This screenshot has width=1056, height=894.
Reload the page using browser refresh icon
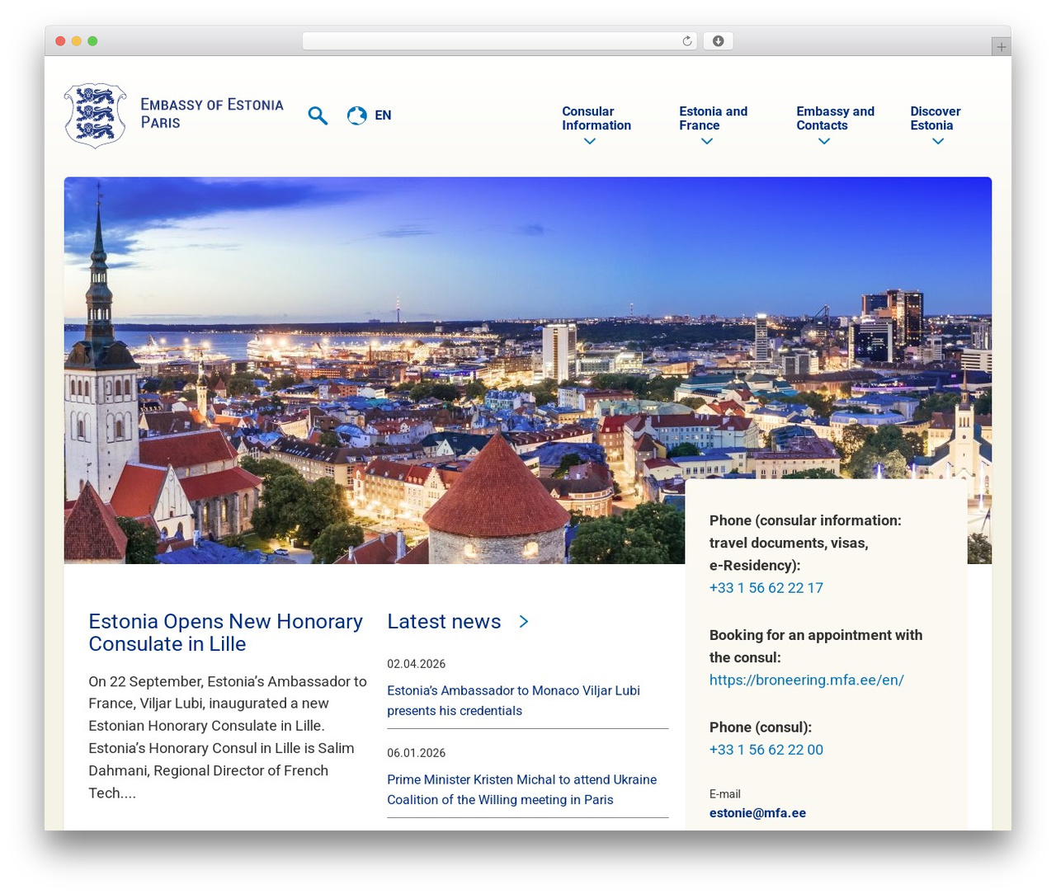pyautogui.click(x=687, y=41)
